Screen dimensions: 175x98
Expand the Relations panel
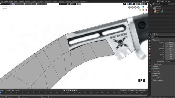point(156,66)
